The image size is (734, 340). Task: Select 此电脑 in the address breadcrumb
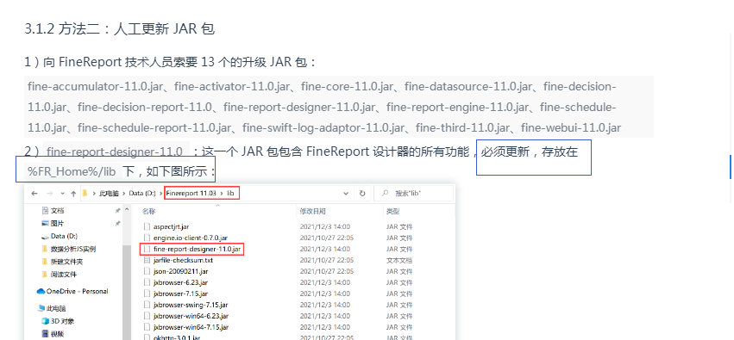(110, 193)
